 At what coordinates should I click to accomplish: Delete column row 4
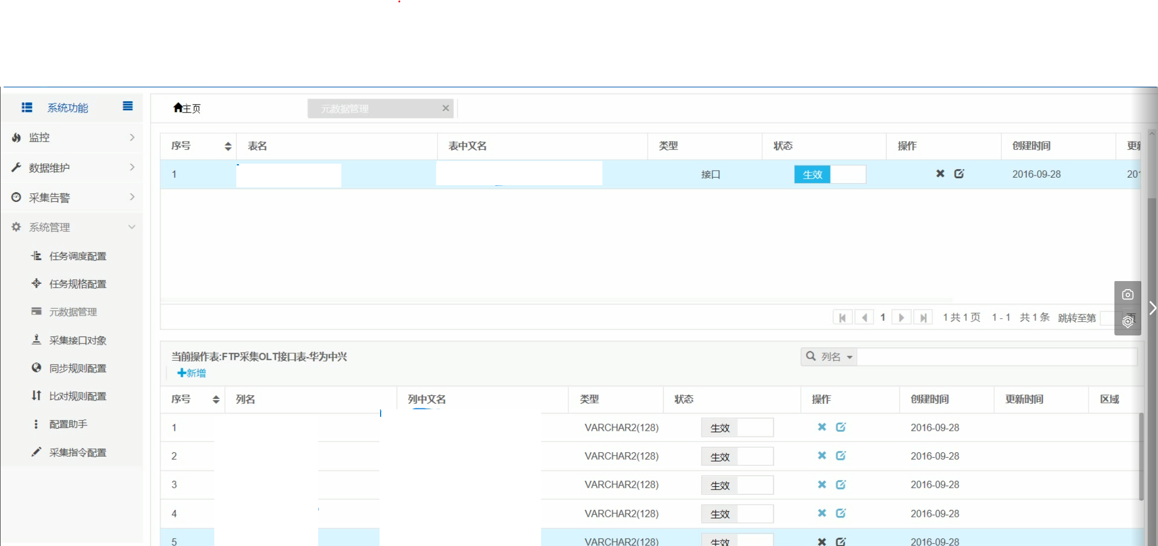tap(822, 513)
